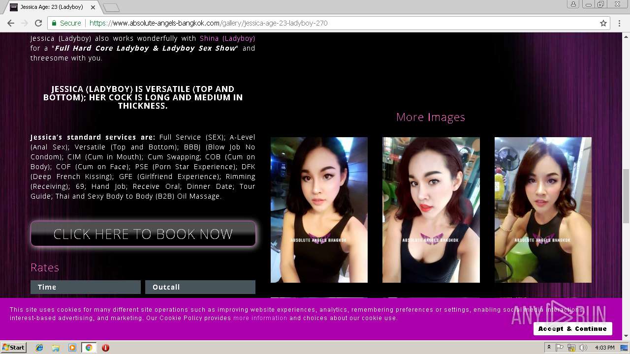
Task: Open the middle gallery image thumbnail
Action: point(431,210)
